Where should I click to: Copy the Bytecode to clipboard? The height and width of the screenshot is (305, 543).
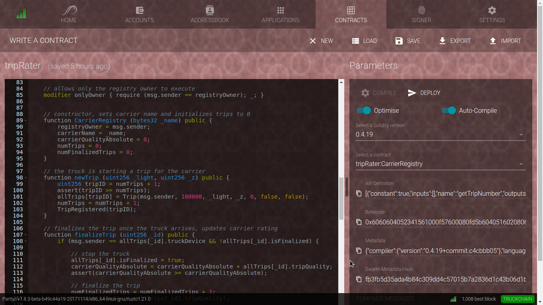[359, 222]
